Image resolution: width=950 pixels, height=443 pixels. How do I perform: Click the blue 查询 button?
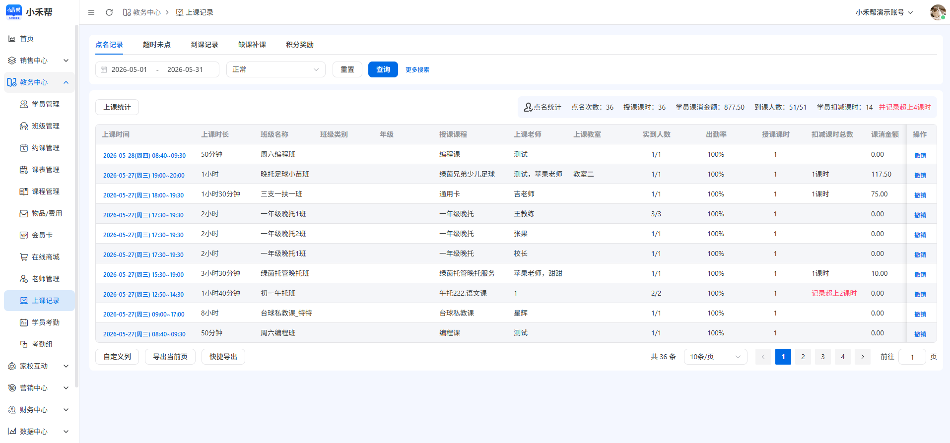coord(383,69)
